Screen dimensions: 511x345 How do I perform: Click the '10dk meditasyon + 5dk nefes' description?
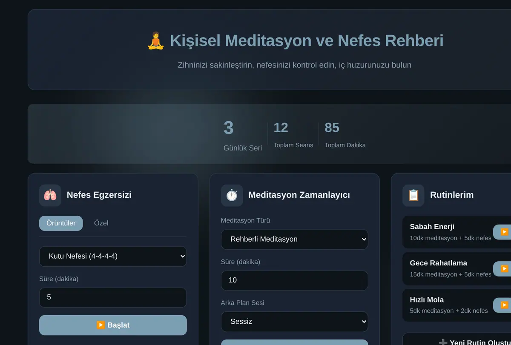451,238
